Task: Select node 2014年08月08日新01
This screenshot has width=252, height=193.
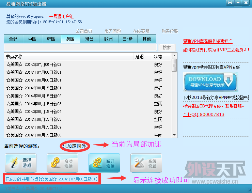Action: [88, 80]
